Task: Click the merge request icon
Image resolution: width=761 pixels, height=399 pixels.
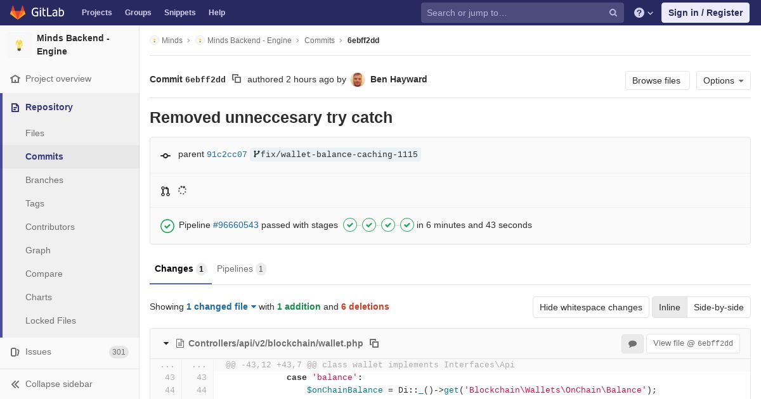Action: (166, 191)
